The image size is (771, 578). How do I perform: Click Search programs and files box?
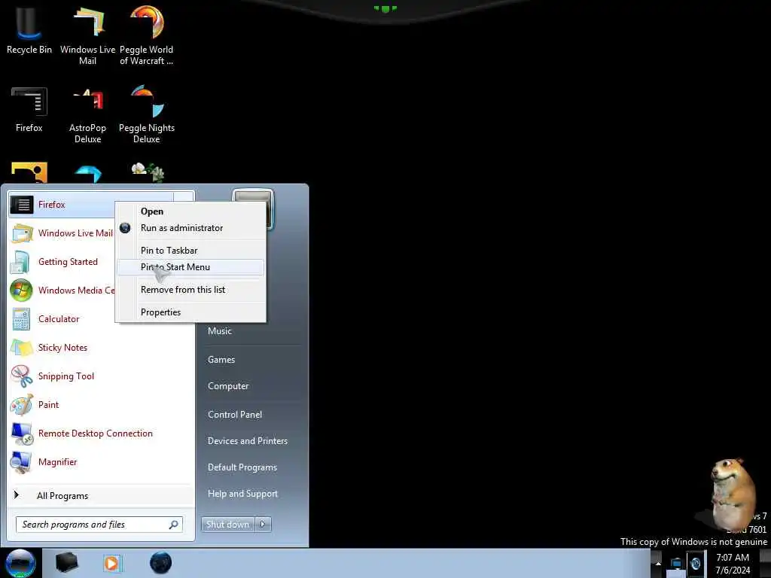(99, 525)
